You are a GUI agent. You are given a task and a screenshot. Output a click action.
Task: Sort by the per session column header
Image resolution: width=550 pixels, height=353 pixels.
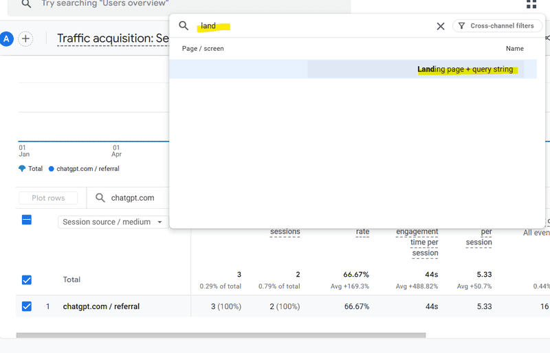click(x=478, y=237)
